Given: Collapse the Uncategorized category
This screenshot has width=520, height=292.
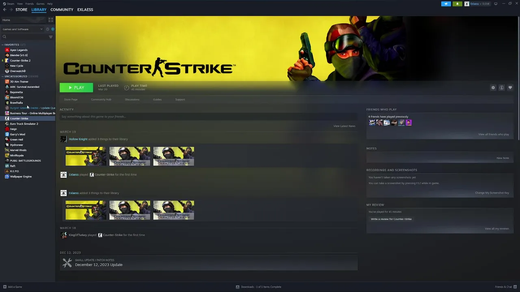Looking at the screenshot, I should point(2,76).
